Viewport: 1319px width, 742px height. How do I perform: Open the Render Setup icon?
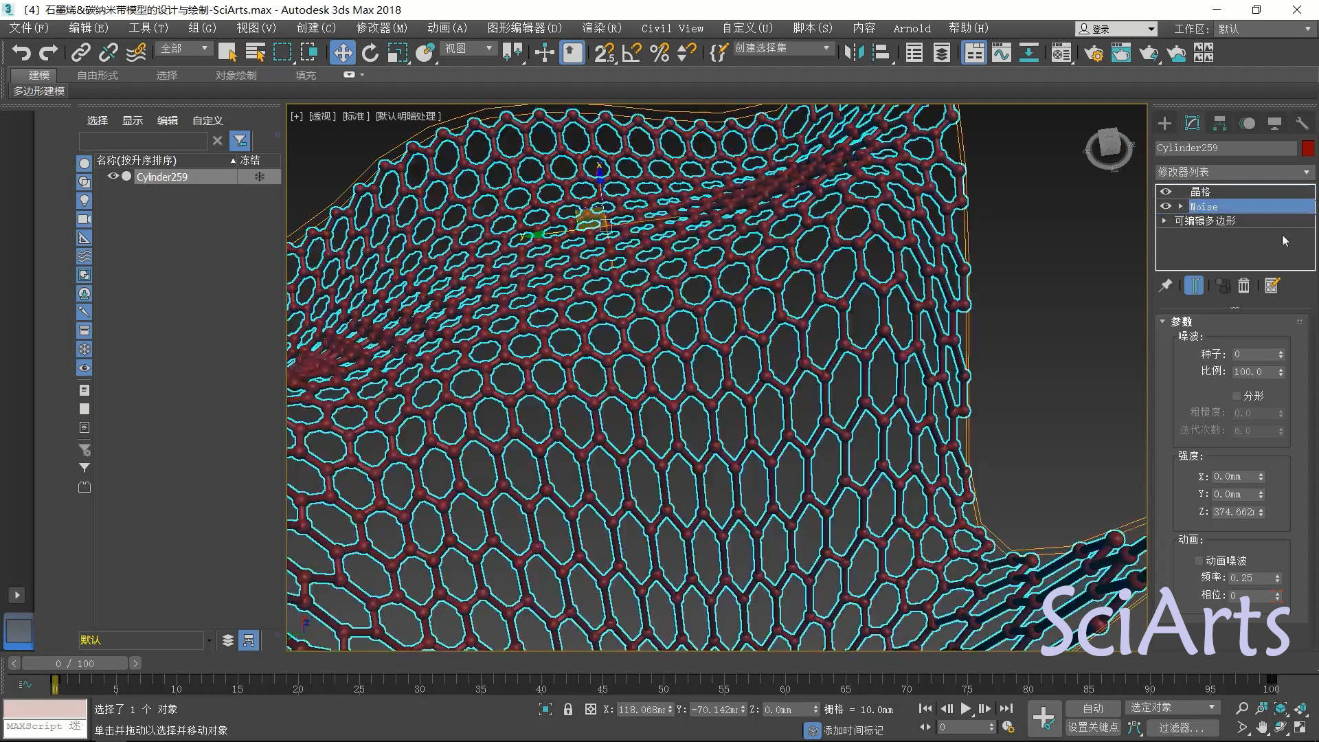1094,52
